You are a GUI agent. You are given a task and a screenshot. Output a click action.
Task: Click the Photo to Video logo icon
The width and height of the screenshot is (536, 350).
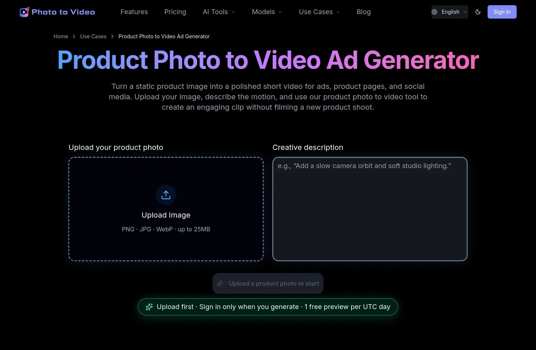pos(25,12)
